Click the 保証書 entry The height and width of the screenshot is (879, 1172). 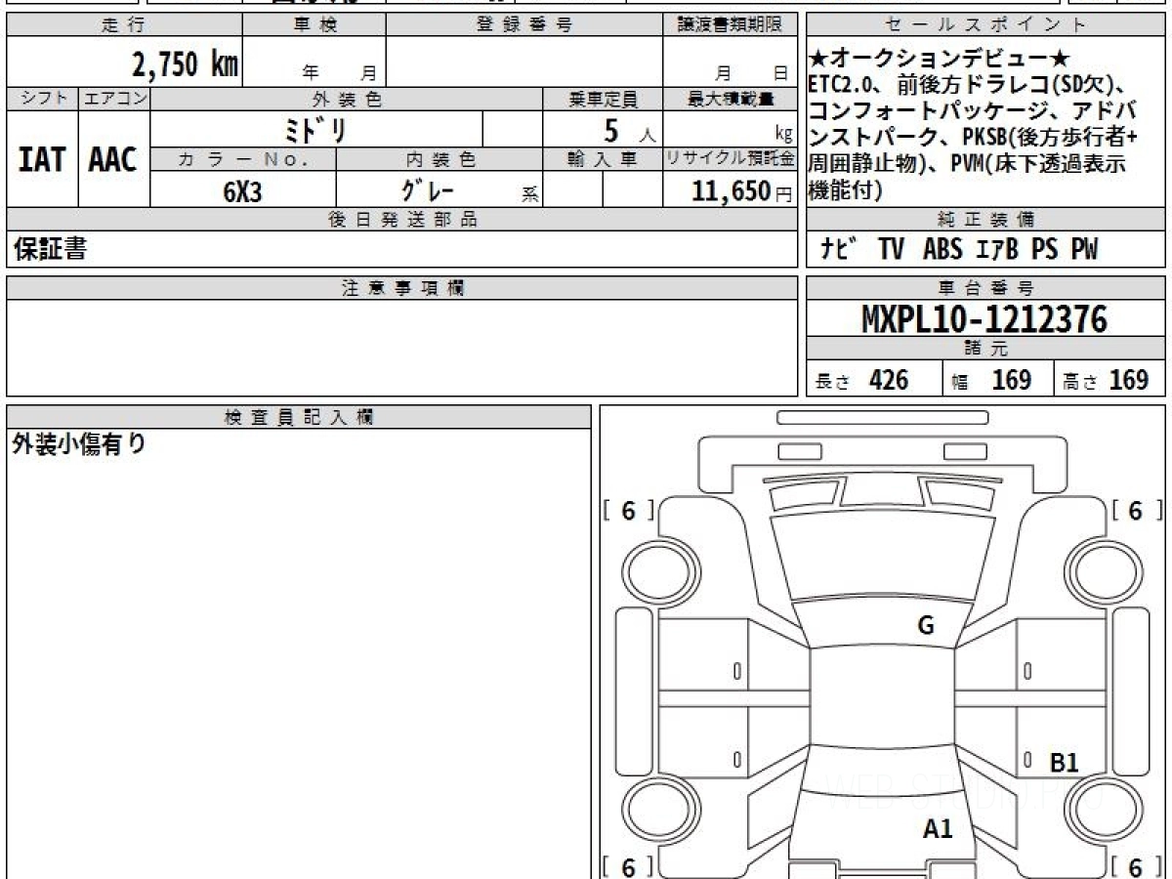pos(50,250)
